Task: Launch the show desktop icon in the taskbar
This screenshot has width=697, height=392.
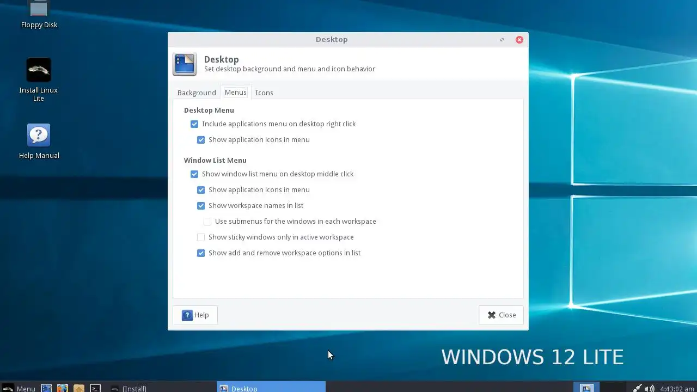Action: [x=46, y=388]
